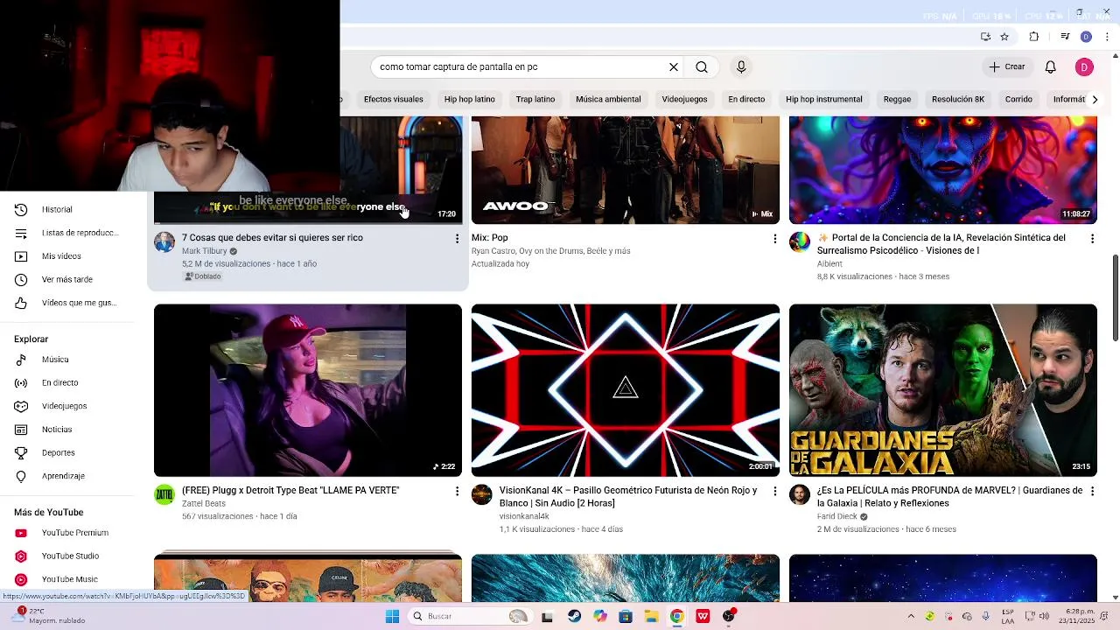Open options for VisionKanal 4K video
Viewport: 1120px width, 630px height.
pyautogui.click(x=774, y=492)
